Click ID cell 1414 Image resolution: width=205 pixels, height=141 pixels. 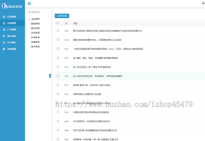click(x=66, y=76)
